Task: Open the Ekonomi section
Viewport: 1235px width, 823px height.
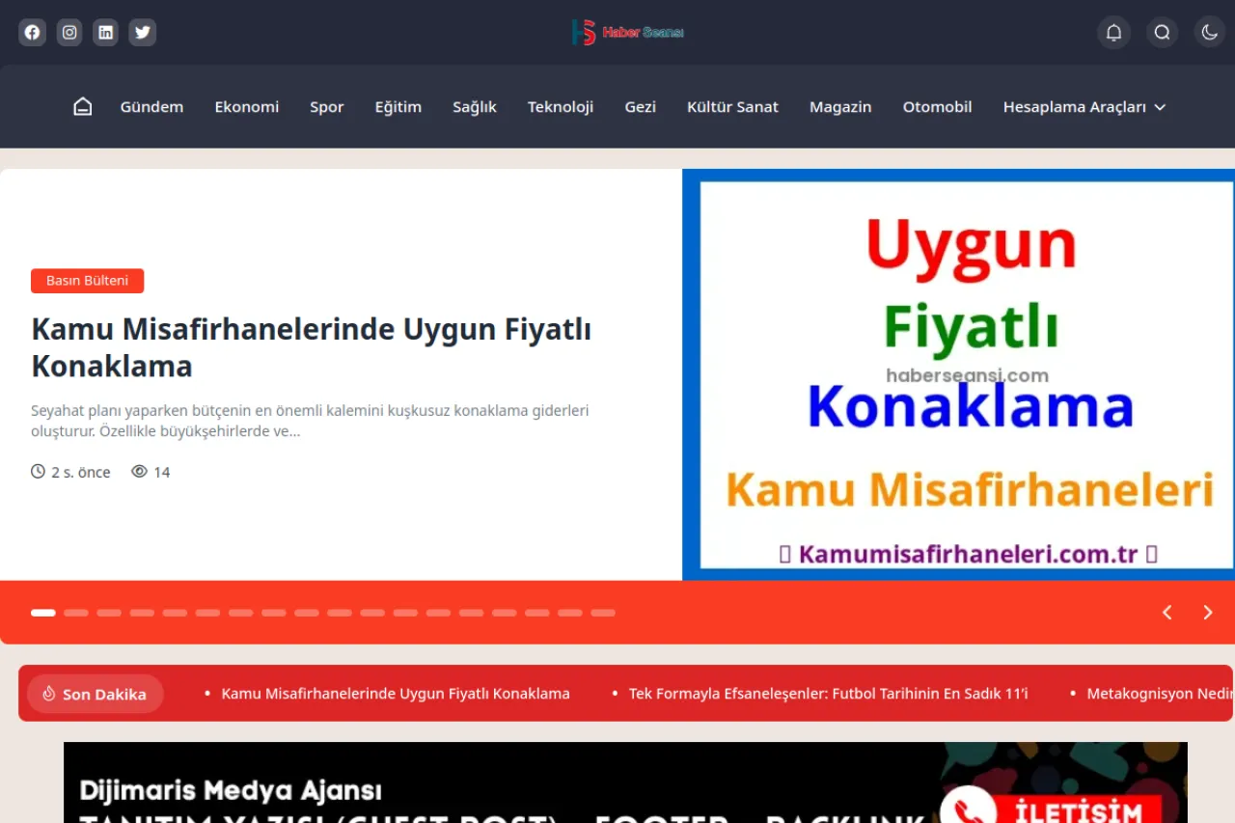Action: (x=246, y=107)
